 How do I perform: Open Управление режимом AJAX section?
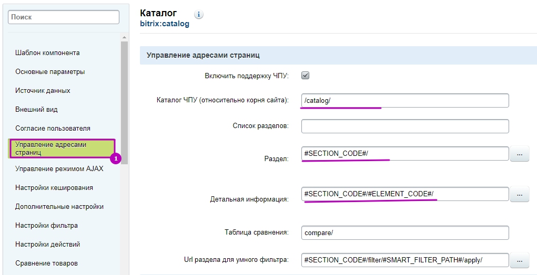pyautogui.click(x=59, y=169)
